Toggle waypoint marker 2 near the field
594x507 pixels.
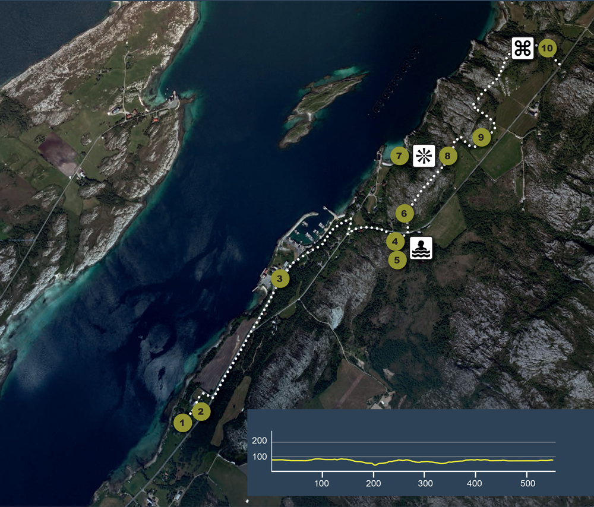coord(200,410)
